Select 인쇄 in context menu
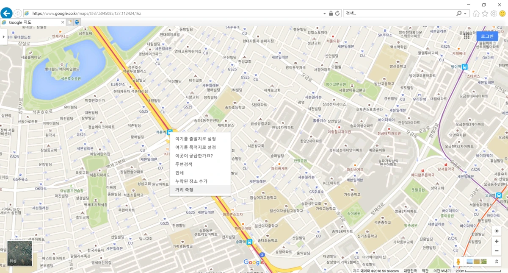Image resolution: width=508 pixels, height=273 pixels. coord(200,173)
